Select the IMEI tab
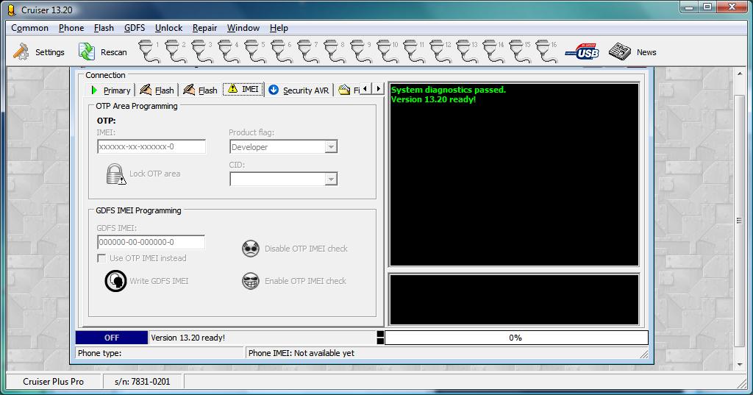Image resolution: width=753 pixels, height=395 pixels. click(243, 90)
